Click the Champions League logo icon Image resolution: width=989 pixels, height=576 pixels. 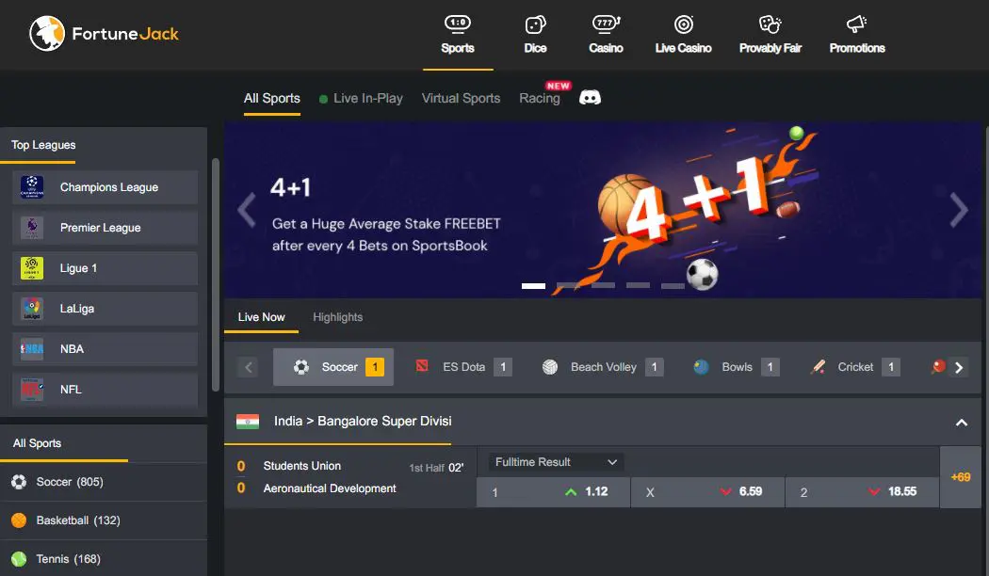click(32, 187)
